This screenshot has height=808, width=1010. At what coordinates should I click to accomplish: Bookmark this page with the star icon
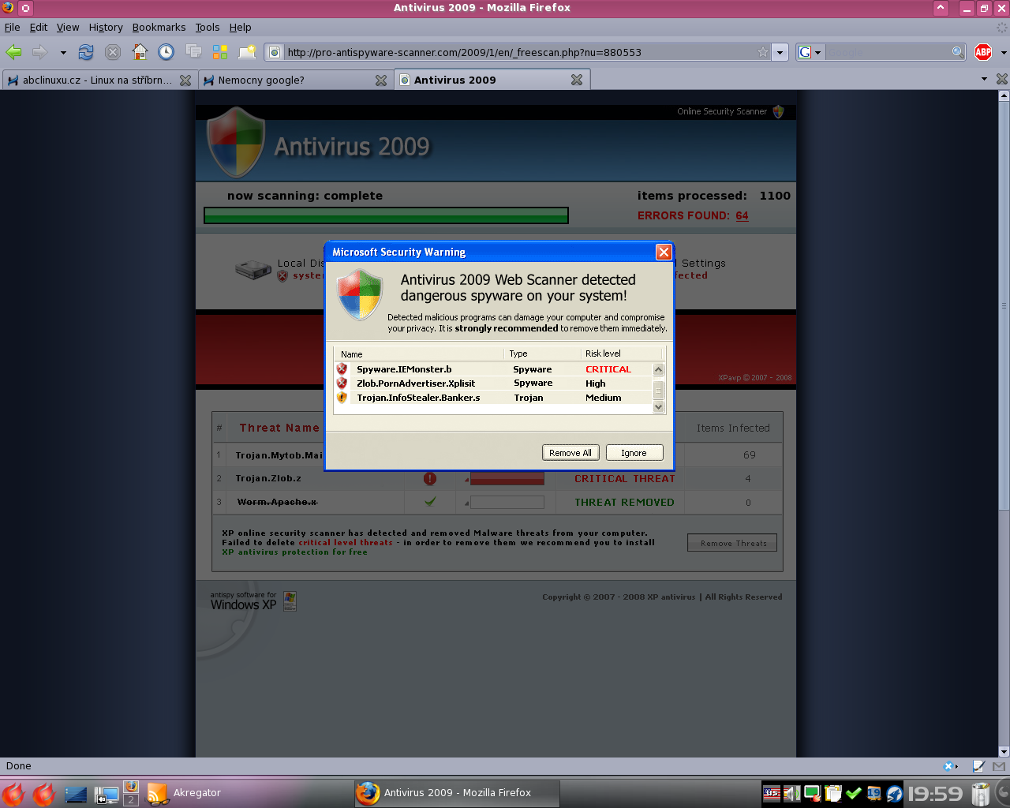pyautogui.click(x=763, y=52)
